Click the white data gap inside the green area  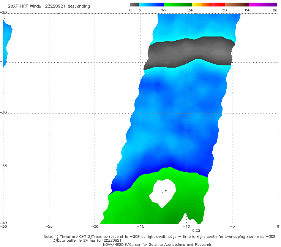click(x=163, y=193)
